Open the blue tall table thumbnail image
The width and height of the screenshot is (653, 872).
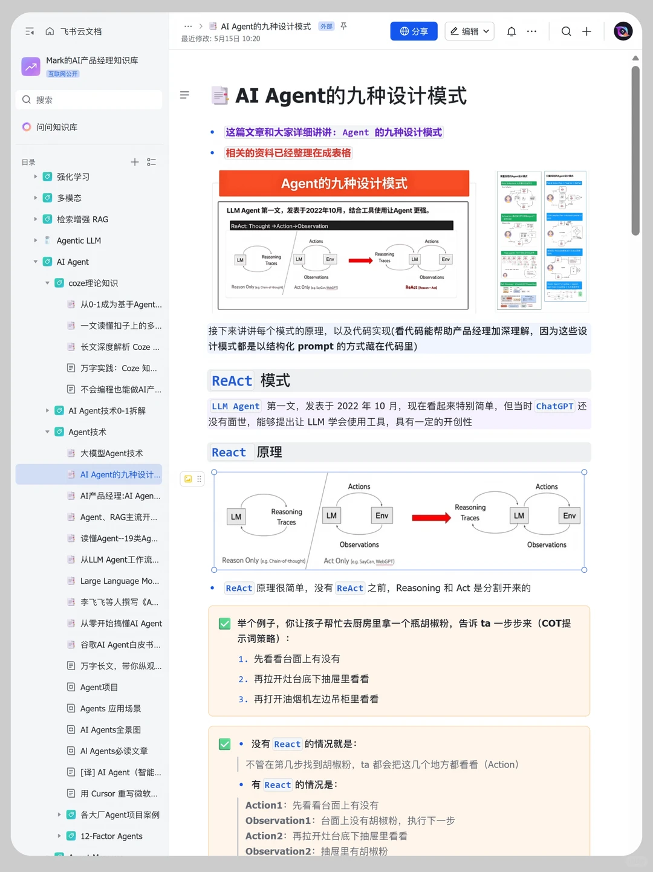[x=565, y=236]
